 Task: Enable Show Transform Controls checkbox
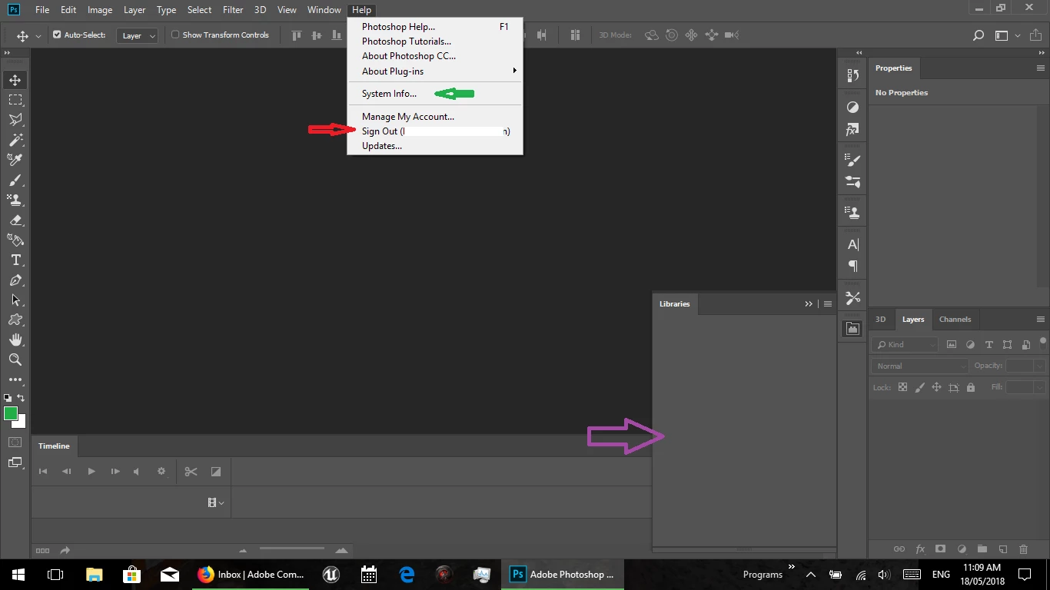point(175,35)
